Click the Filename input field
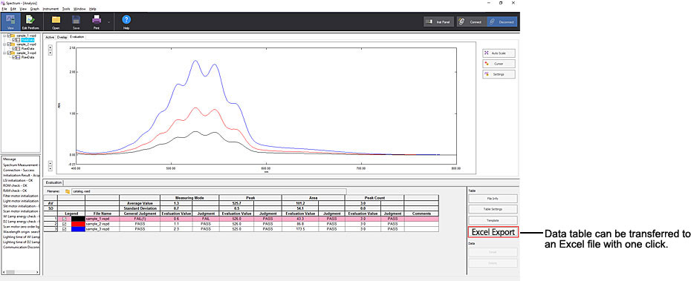 click(x=209, y=191)
